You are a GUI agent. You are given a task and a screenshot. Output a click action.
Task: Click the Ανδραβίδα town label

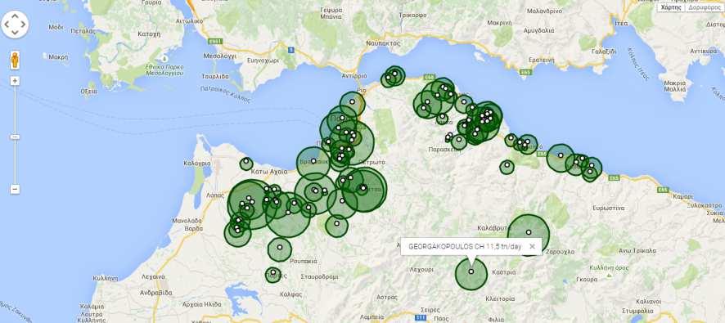point(155,293)
